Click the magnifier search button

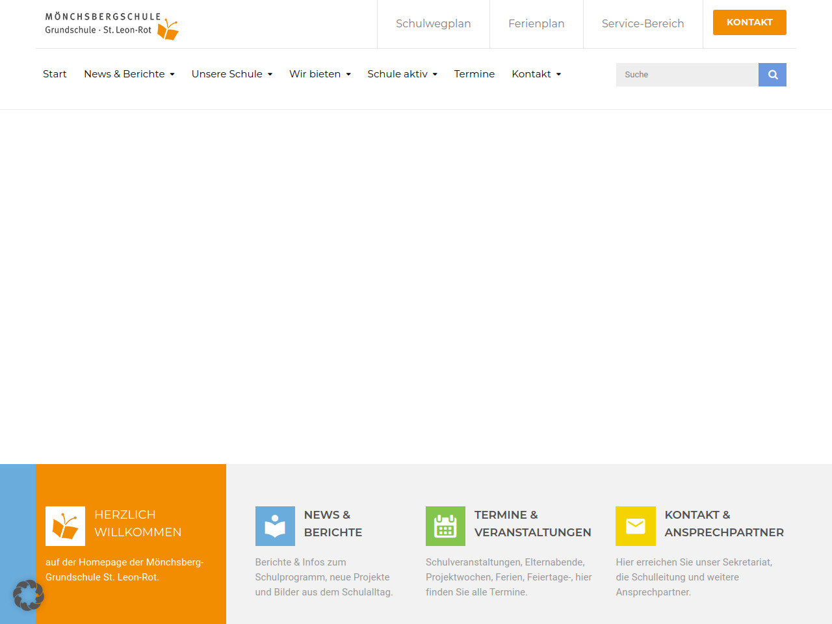coord(772,75)
